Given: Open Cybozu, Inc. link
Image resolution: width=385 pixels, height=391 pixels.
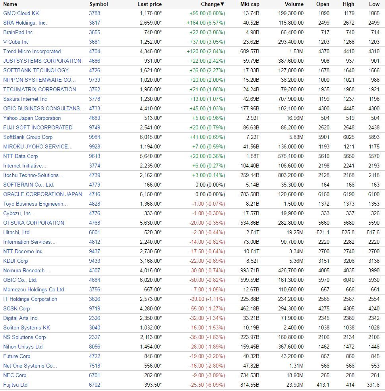Looking at the screenshot, I should click(18, 214).
